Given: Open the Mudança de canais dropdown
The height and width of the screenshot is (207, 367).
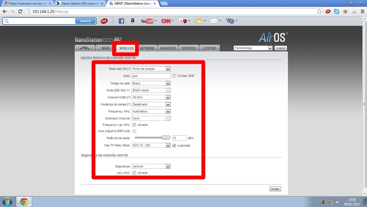Looking at the screenshot, I should pos(151,104).
